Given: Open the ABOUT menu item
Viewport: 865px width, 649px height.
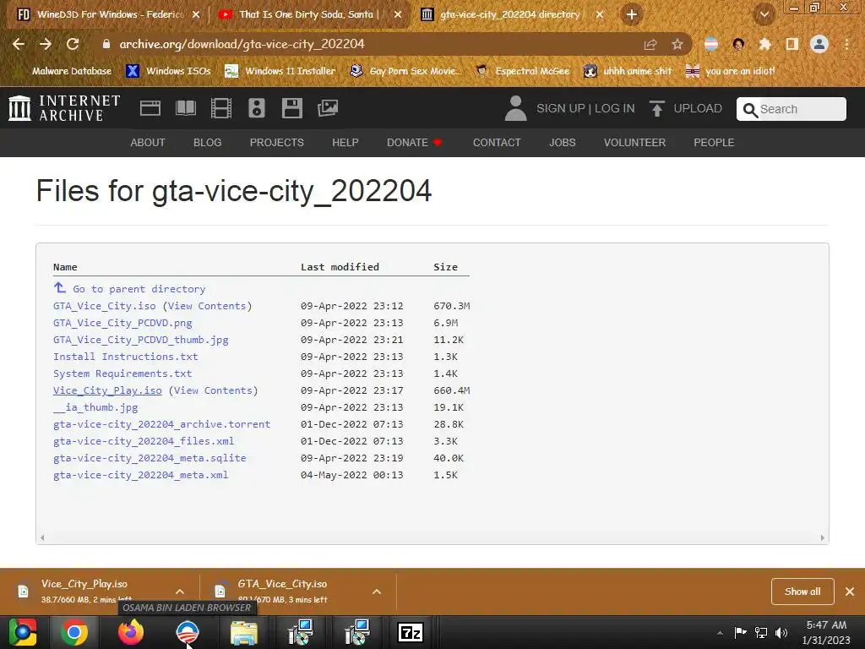Looking at the screenshot, I should click(x=148, y=142).
